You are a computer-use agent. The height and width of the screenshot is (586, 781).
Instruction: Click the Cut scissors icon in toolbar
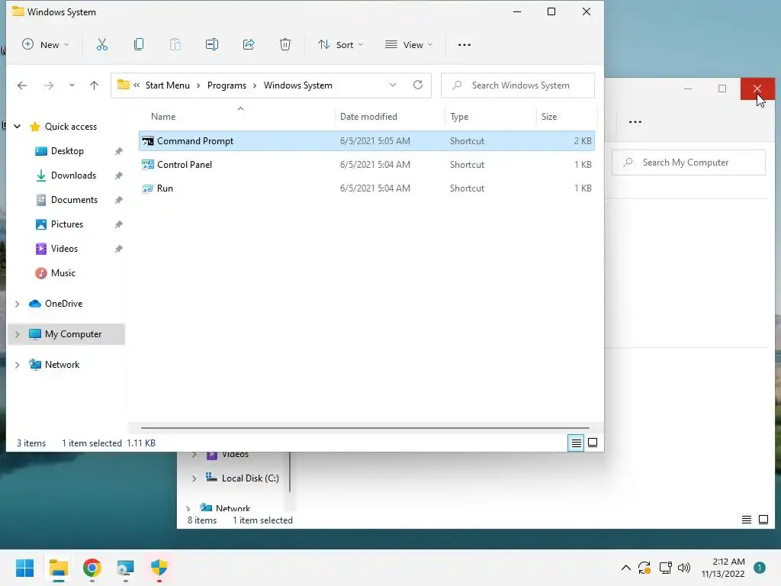101,45
